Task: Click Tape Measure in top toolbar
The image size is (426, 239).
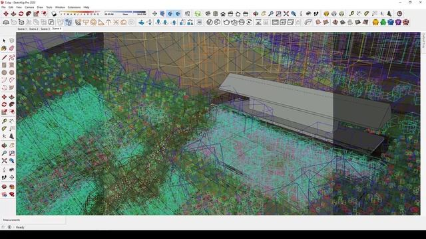Action: [x=351, y=14]
